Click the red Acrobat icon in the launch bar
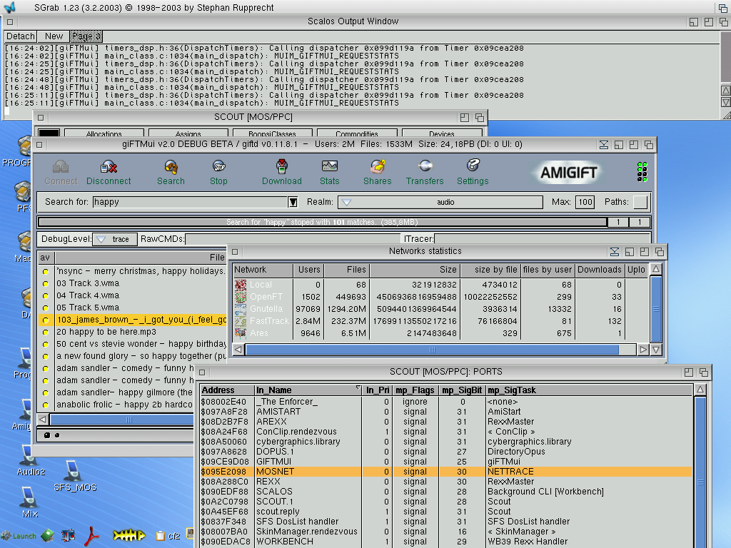Viewport: 731px width, 548px height. (x=91, y=536)
